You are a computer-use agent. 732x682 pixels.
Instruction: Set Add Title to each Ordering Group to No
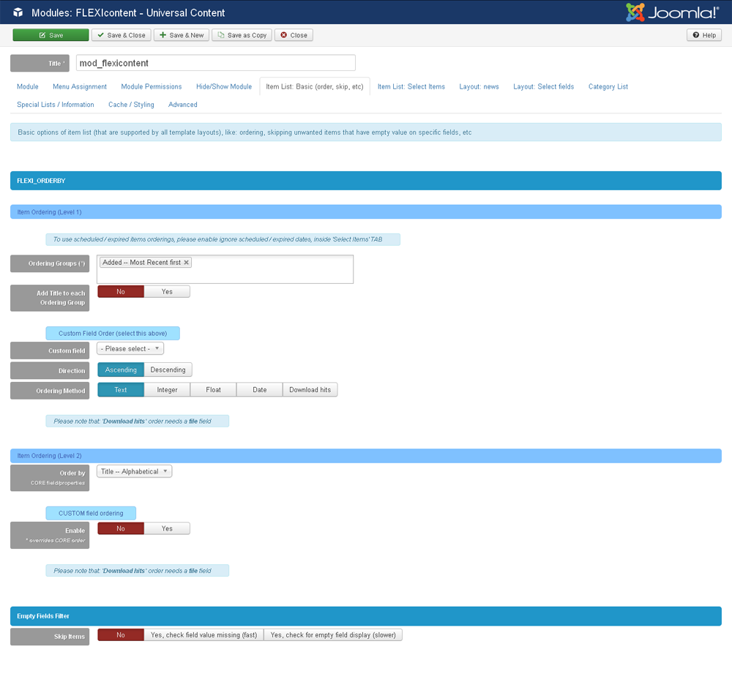(x=121, y=292)
